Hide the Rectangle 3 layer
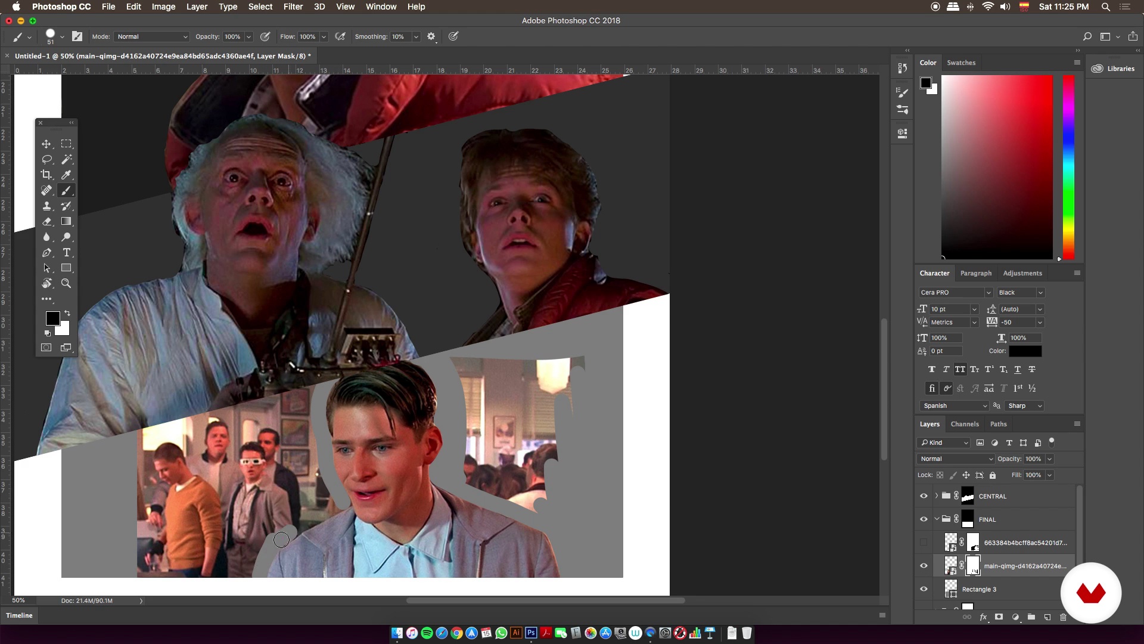The image size is (1144, 644). [924, 589]
